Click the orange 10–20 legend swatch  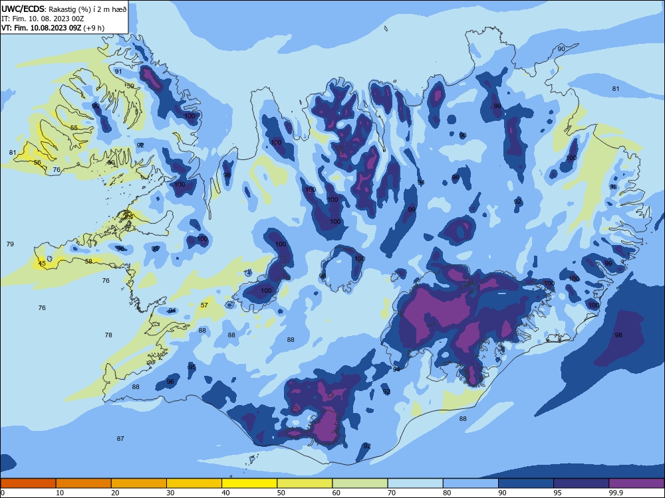(84, 483)
